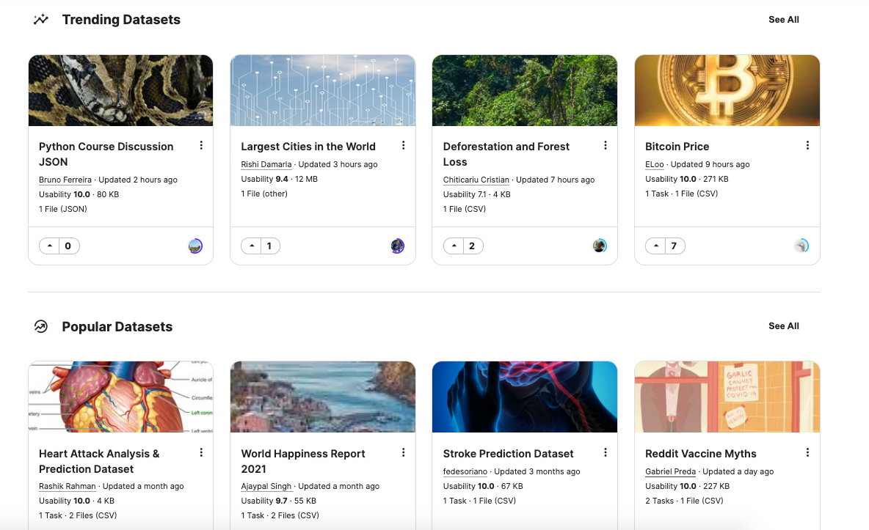Click the python snake thumbnail image
This screenshot has height=530, width=869.
(x=121, y=90)
